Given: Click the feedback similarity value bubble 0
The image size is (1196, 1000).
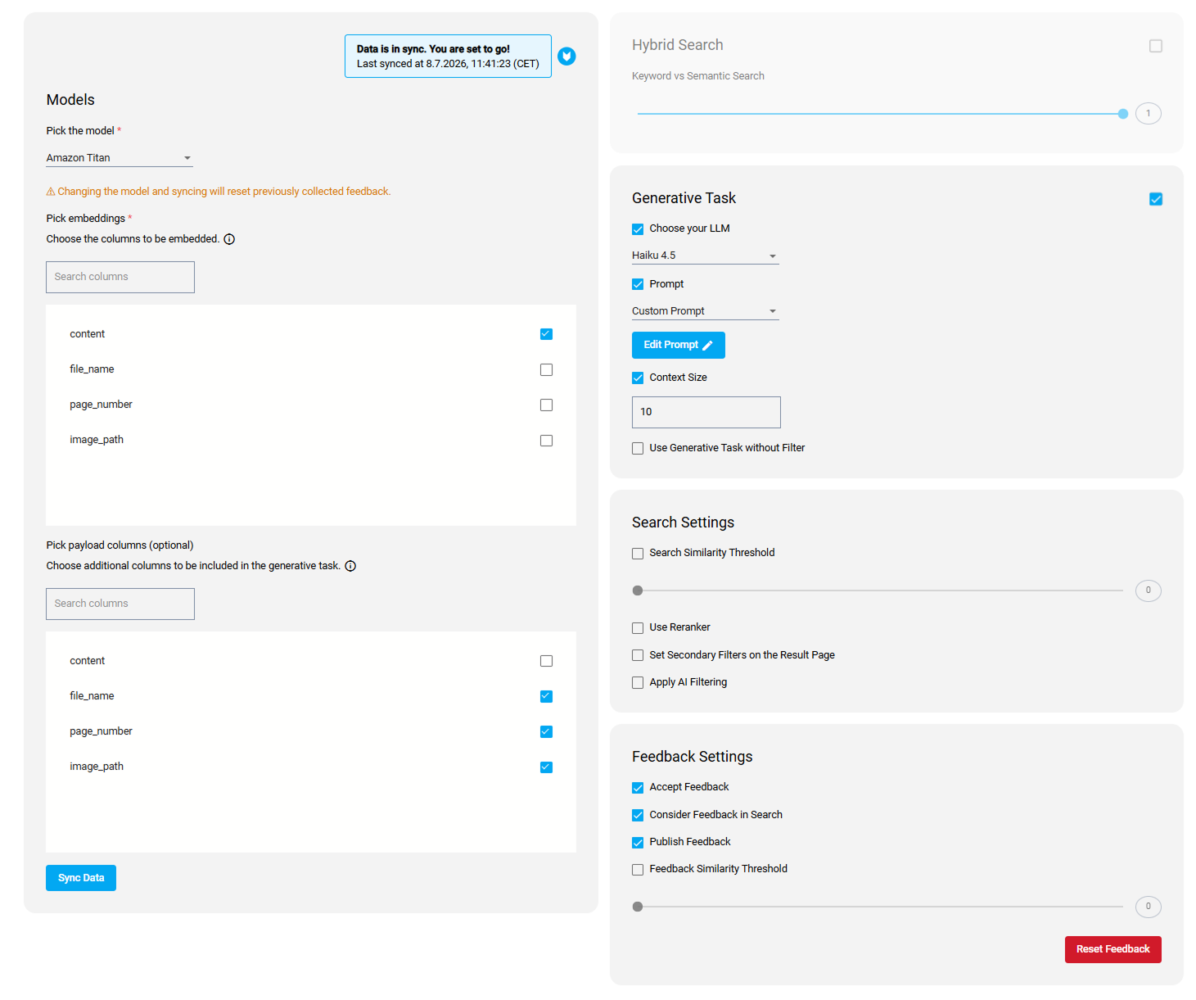Looking at the screenshot, I should click(1149, 907).
